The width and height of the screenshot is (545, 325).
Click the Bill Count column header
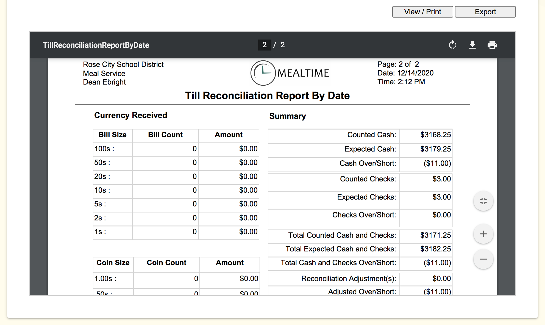[x=165, y=135]
